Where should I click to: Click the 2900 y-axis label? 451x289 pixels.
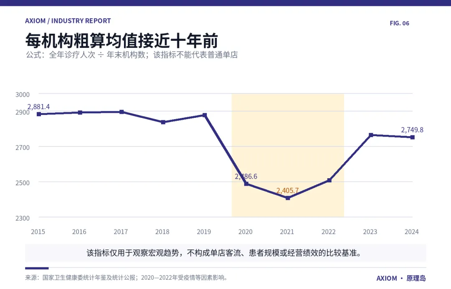click(x=23, y=112)
